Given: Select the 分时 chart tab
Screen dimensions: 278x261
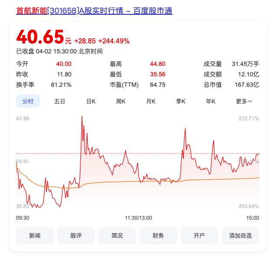Looking at the screenshot, I should pos(28,101).
